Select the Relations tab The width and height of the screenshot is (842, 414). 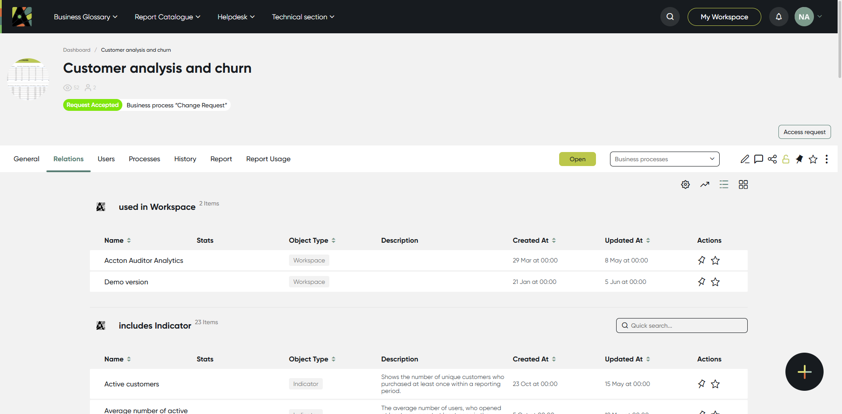pos(68,159)
